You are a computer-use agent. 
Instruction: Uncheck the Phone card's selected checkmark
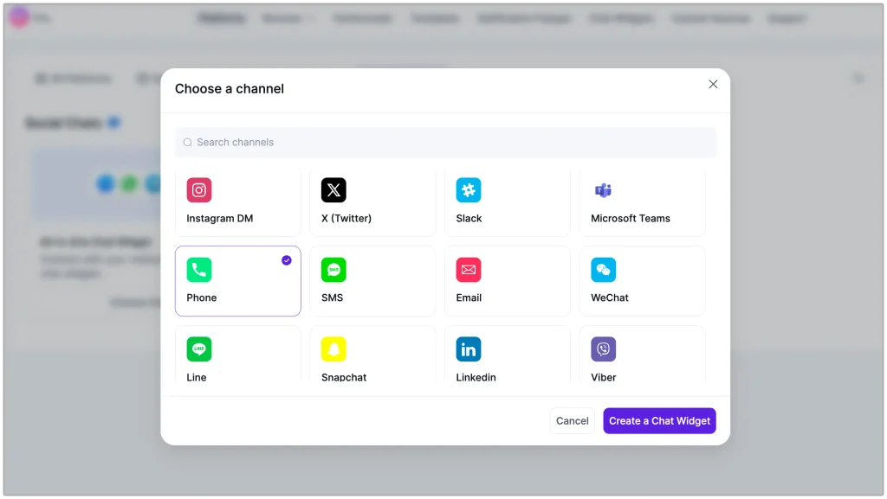coord(287,260)
